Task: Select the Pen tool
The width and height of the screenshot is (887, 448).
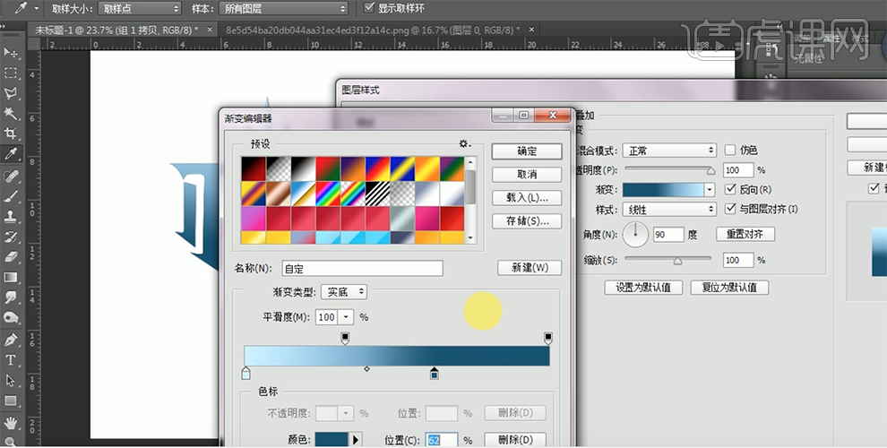Action: click(x=11, y=340)
